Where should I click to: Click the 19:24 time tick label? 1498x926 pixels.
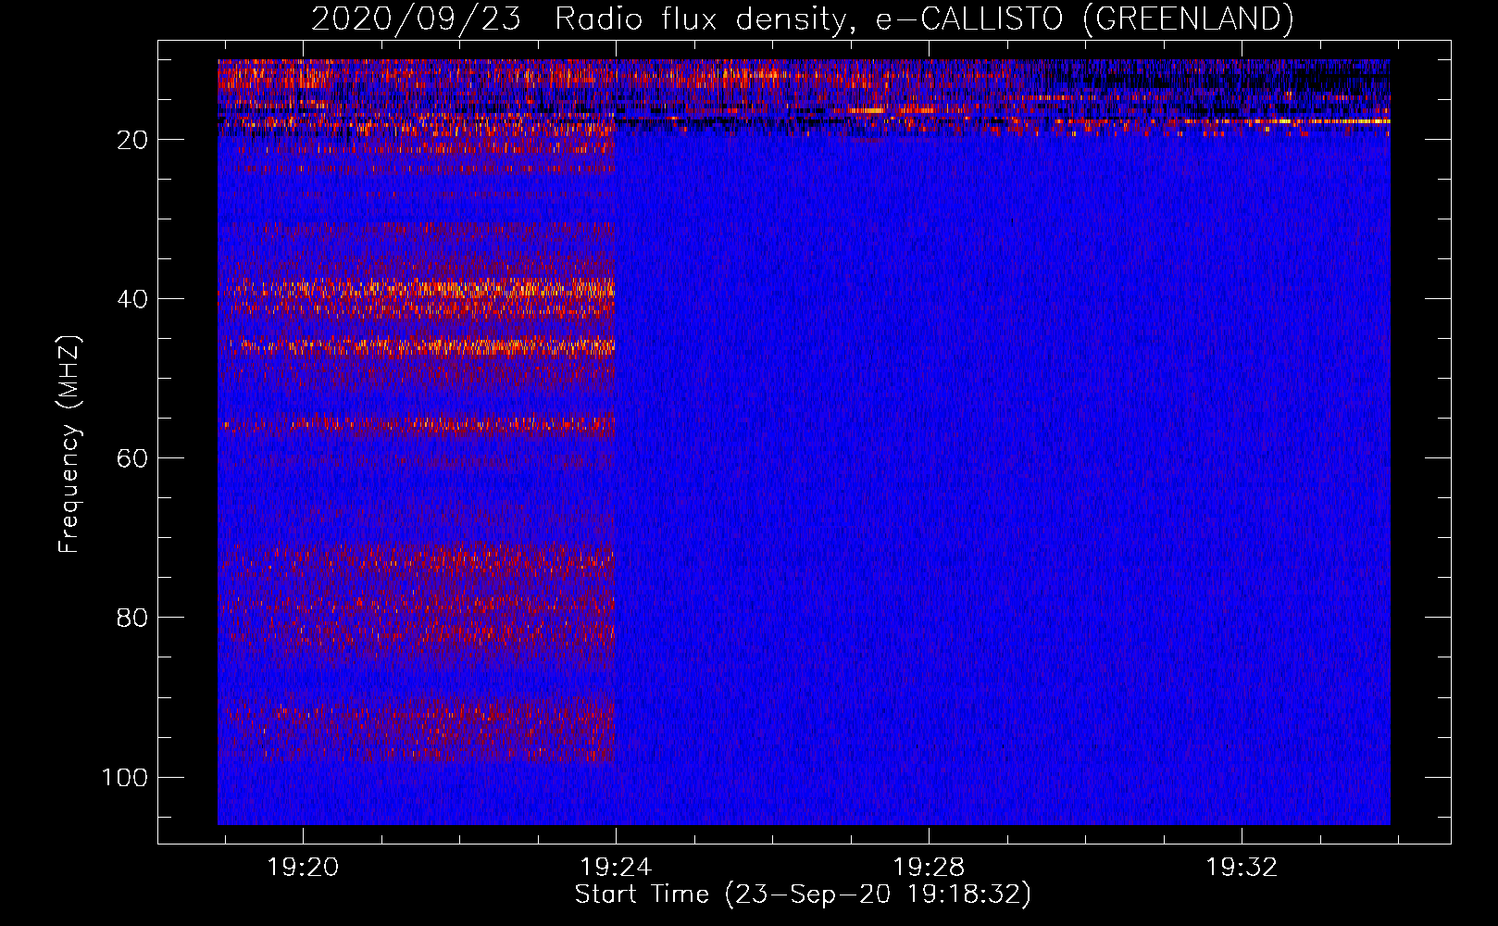click(616, 868)
